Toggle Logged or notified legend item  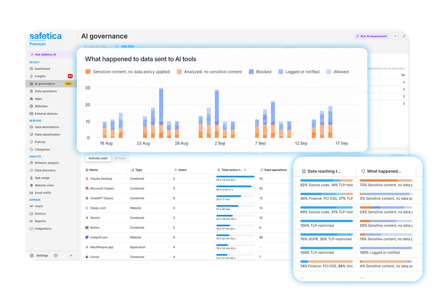point(299,72)
